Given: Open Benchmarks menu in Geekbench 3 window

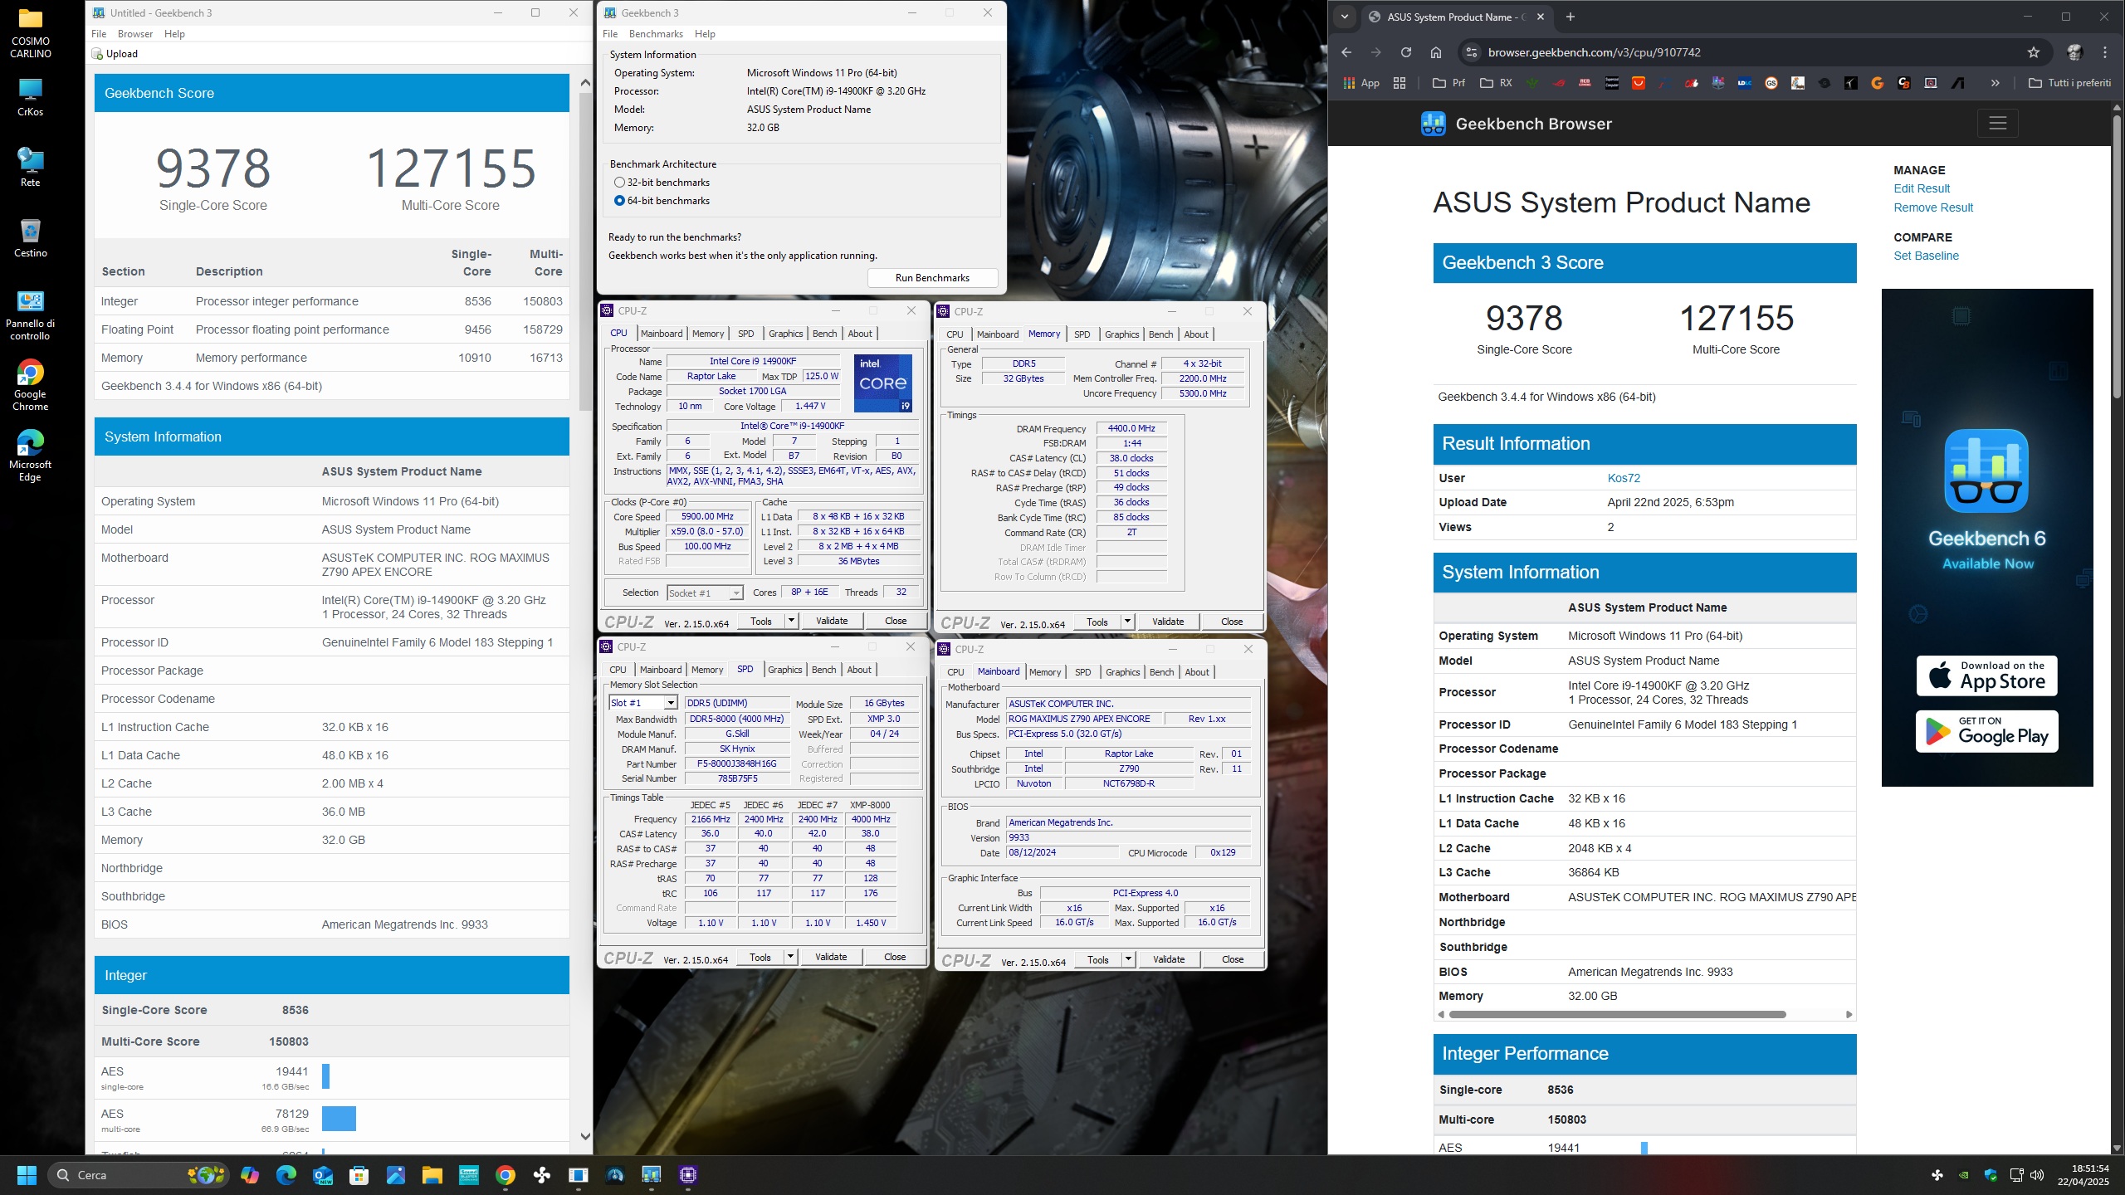Looking at the screenshot, I should tap(656, 34).
